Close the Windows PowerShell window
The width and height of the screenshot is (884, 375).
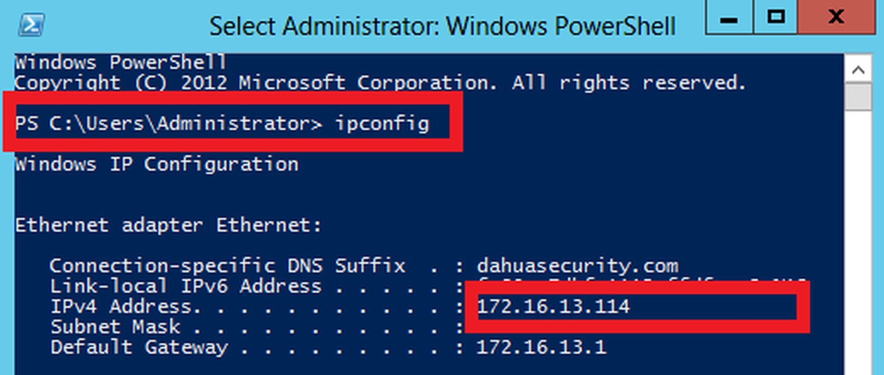click(836, 17)
